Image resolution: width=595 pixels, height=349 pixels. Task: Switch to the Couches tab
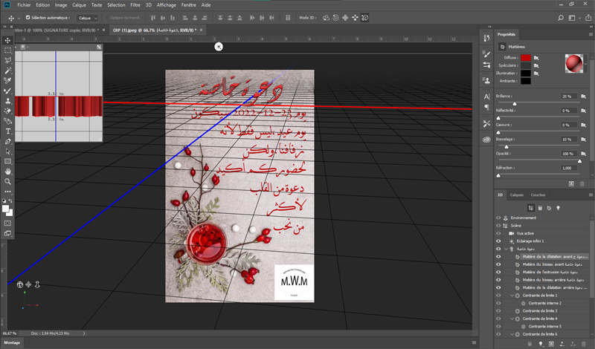point(538,195)
